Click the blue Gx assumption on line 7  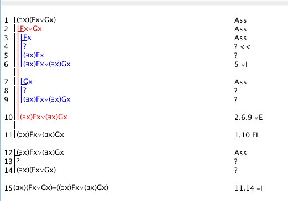[x=28, y=82]
